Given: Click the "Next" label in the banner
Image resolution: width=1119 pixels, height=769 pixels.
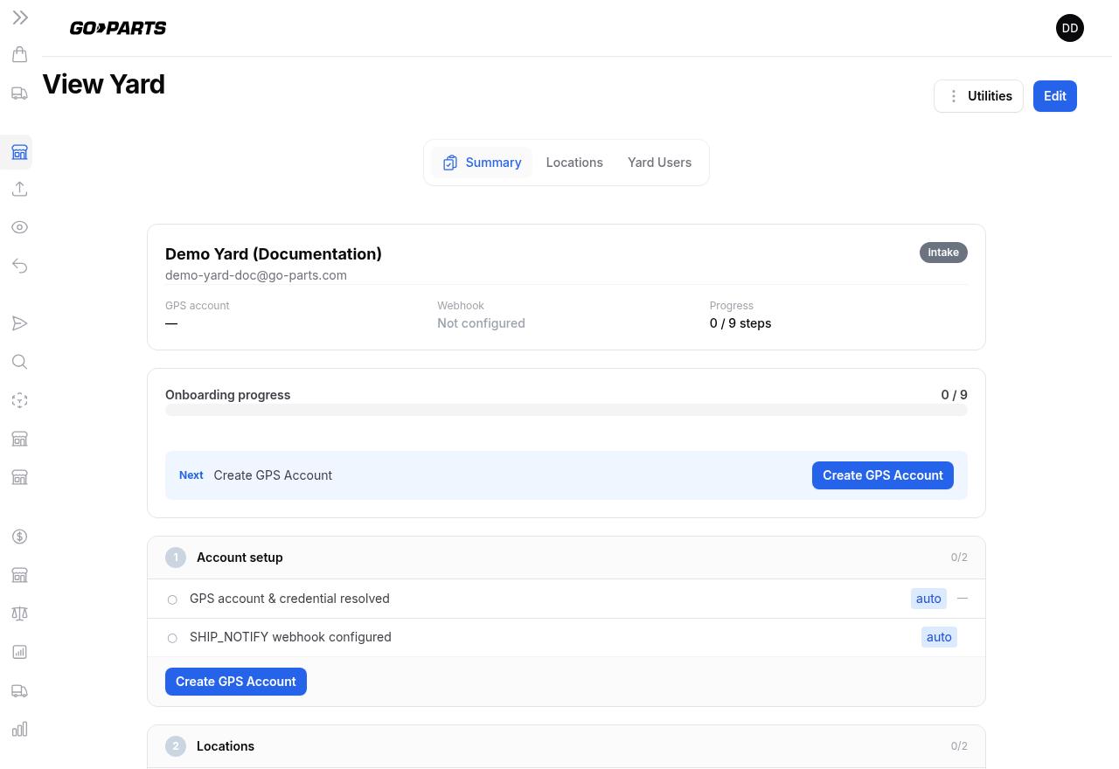Looking at the screenshot, I should [191, 475].
